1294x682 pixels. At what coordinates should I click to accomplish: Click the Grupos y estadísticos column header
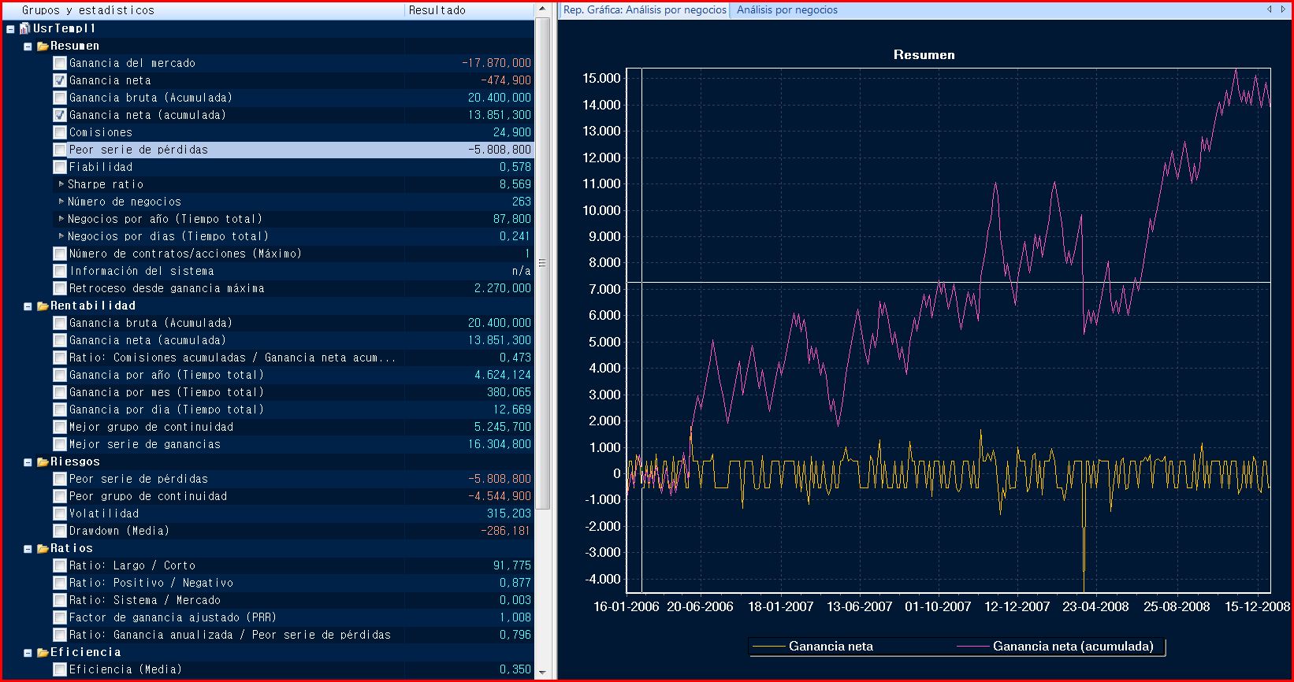pos(88,10)
